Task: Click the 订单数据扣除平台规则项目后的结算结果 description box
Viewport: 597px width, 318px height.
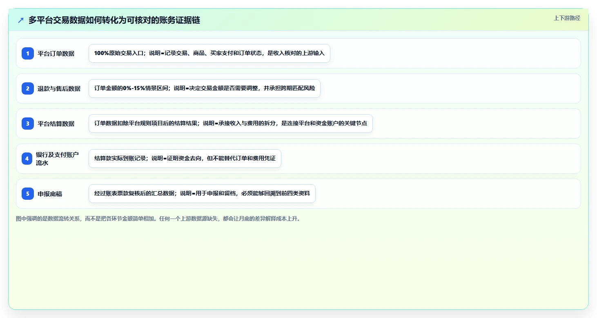Action: [231, 124]
